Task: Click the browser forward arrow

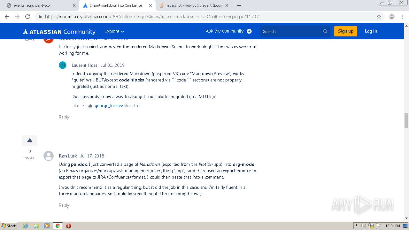Action: coord(17,17)
